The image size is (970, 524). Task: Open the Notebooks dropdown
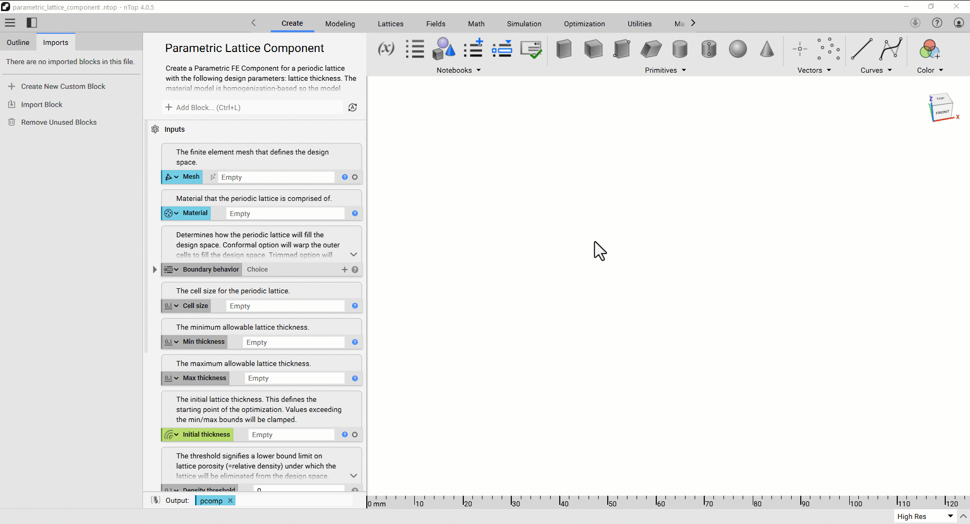coord(459,70)
